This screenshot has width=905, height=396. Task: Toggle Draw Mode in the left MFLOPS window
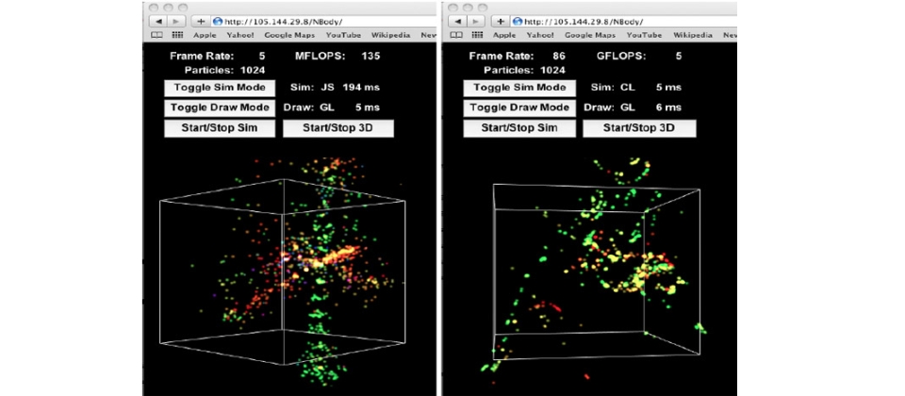coord(218,107)
